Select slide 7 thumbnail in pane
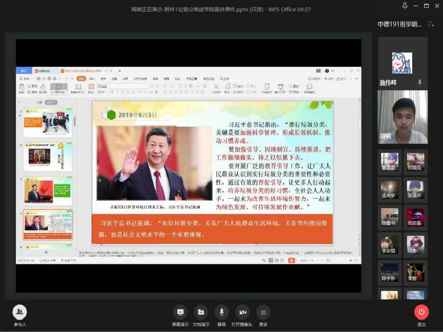The image size is (443, 332). [x=48, y=190]
